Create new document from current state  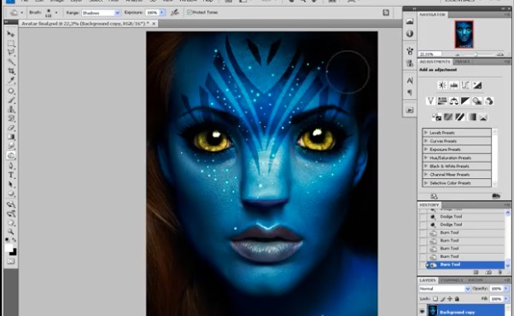click(476, 273)
